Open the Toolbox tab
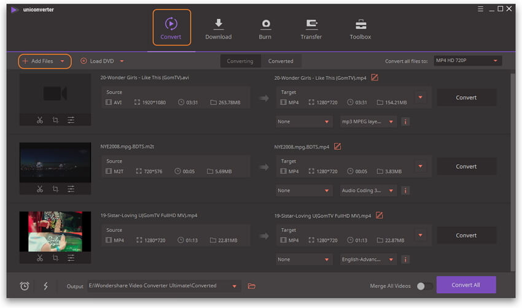Viewport: 522px width, 308px height. [360, 29]
